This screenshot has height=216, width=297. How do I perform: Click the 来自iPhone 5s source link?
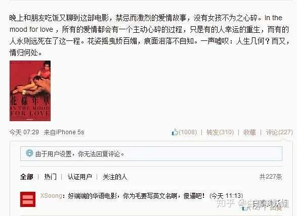point(64,132)
